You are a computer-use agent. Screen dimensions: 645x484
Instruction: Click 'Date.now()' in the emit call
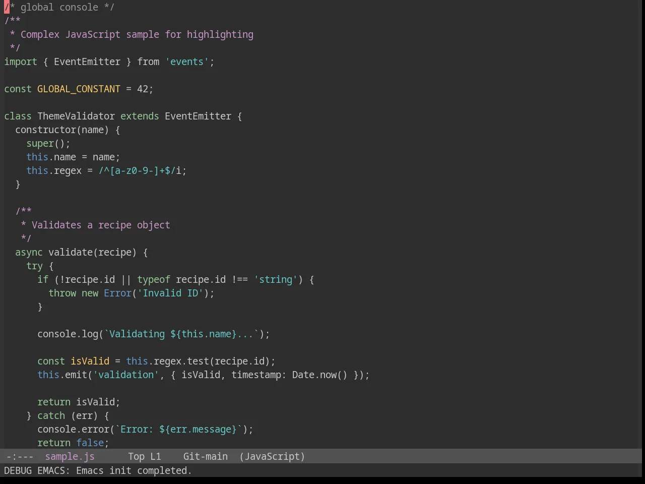320,375
